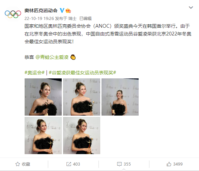Image resolution: width=199 pixels, height=171 pixels.
Task: Click the blue V verification badge
Action: coord(62,10)
